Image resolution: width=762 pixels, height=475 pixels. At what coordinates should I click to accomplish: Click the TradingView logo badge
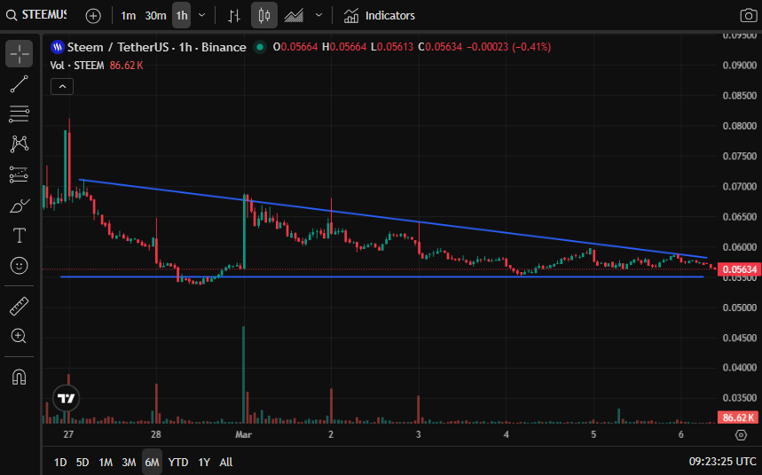click(67, 398)
